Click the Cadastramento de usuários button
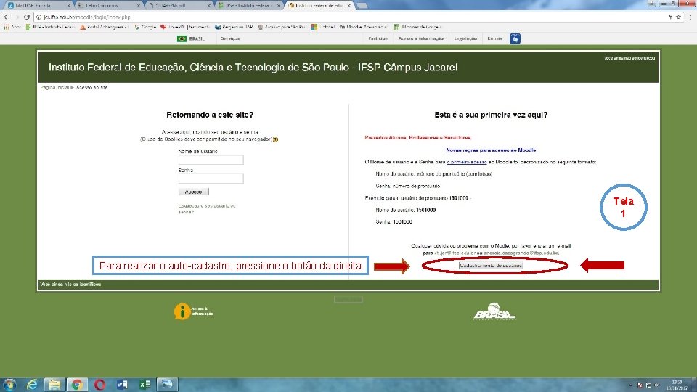The image size is (697, 392). [491, 266]
